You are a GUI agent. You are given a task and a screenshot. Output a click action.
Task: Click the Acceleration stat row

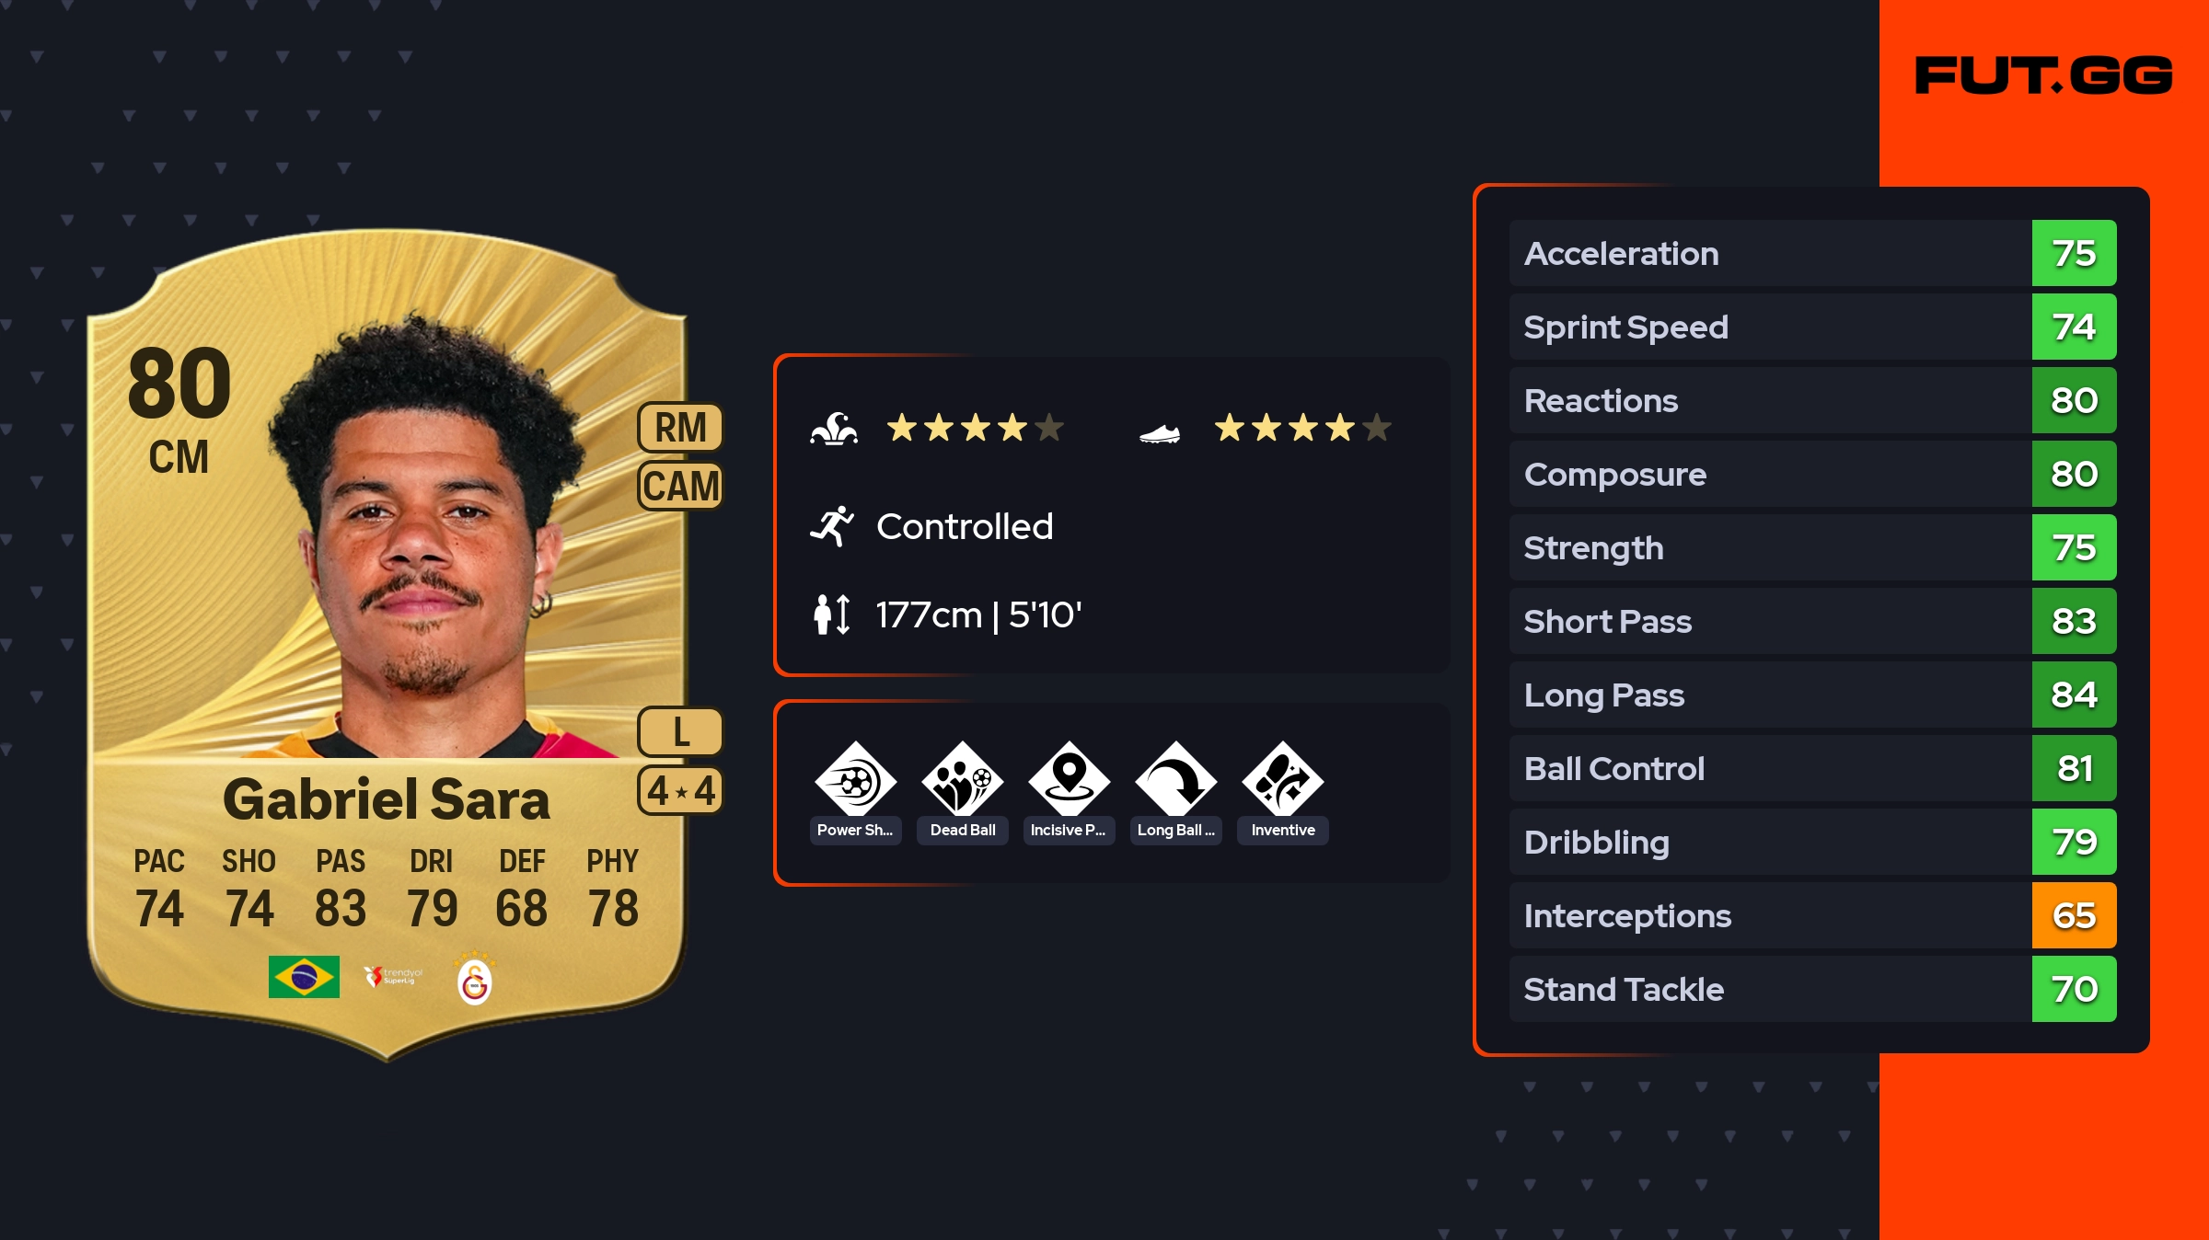coord(1812,253)
